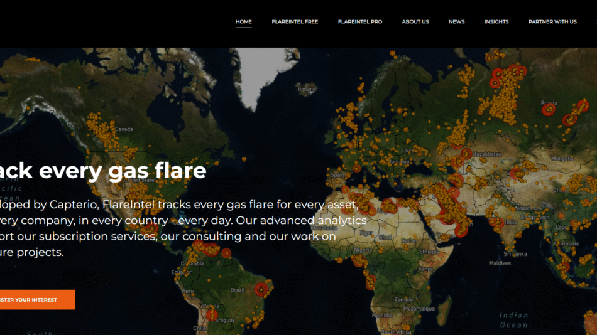Click the red flare marker in Brazil
This screenshot has height=335, width=597.
pyautogui.click(x=261, y=290)
